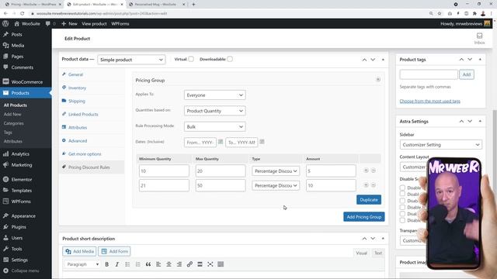
Task: Open the From date calendar picker
Action: [221, 142]
